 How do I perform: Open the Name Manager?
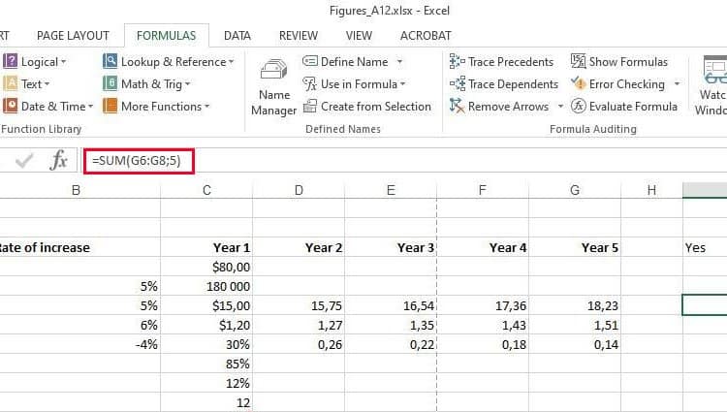[x=273, y=87]
